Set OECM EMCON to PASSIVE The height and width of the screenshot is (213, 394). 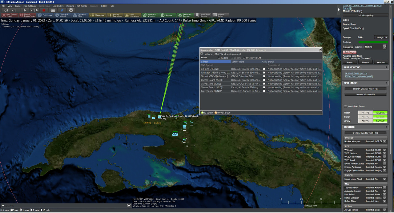click(380, 121)
